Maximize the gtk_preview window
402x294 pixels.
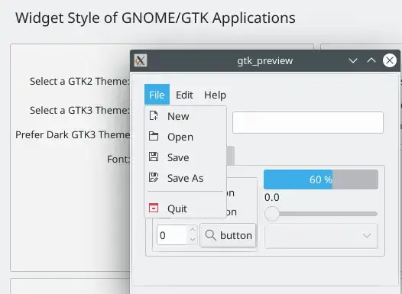[x=371, y=60]
